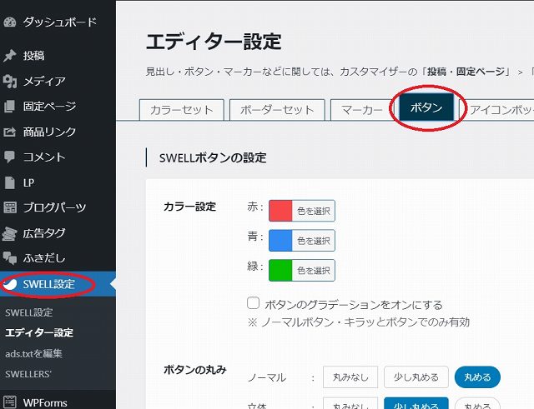Screen dimensions: 534x409
Task: Click the document icon beside LP
Action: [x=10, y=182]
